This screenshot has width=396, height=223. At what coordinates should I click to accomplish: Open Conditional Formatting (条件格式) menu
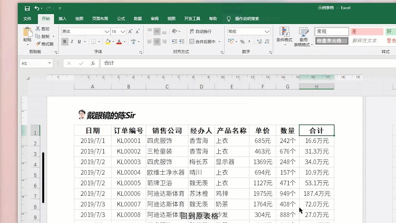(284, 36)
